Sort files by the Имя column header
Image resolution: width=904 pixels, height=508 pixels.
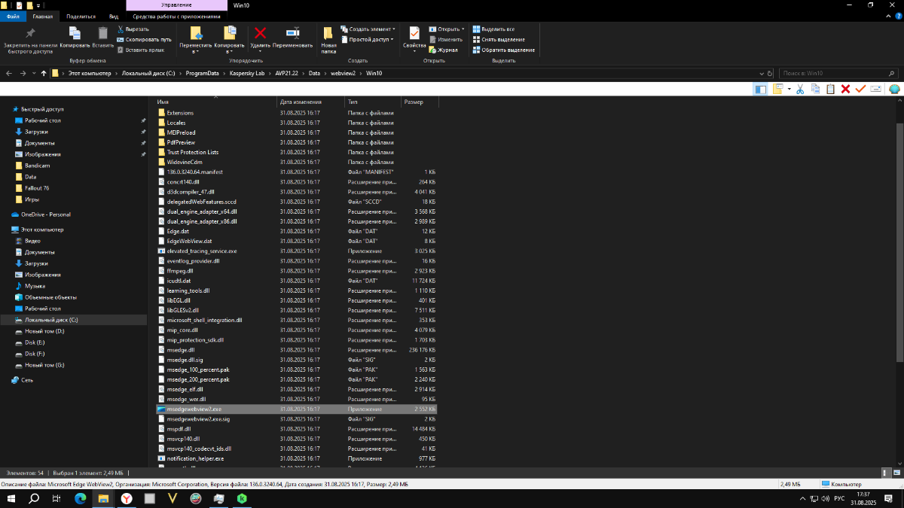click(215, 102)
